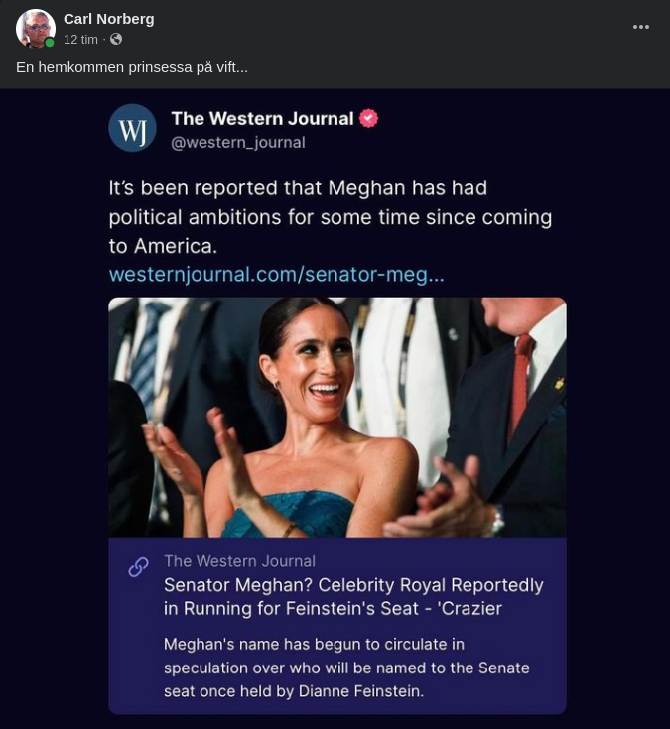Click the chain link icon in card
Image resolution: width=670 pixels, height=729 pixels.
pyautogui.click(x=138, y=566)
